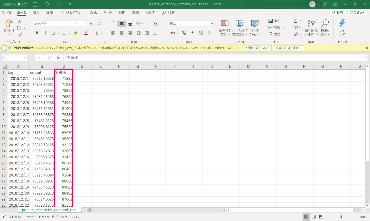This screenshot has width=370, height=221.
Task: Open fill color dropdown arrow
Action: [x=80, y=33]
